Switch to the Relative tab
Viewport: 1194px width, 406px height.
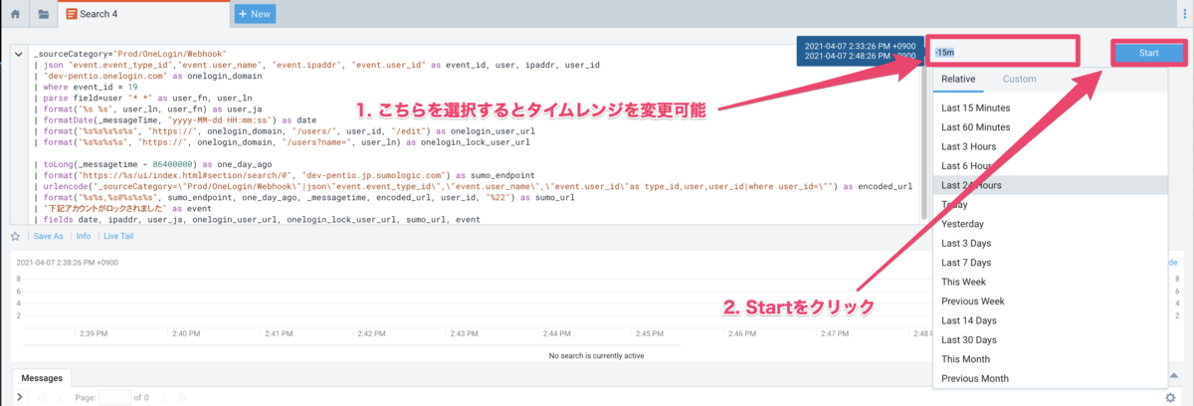pos(958,79)
